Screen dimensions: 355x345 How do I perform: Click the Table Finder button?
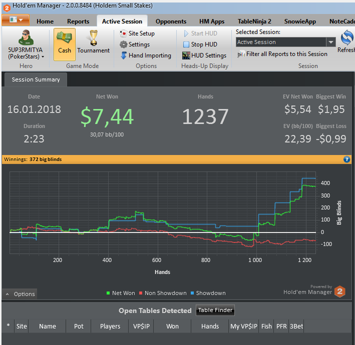pyautogui.click(x=215, y=310)
